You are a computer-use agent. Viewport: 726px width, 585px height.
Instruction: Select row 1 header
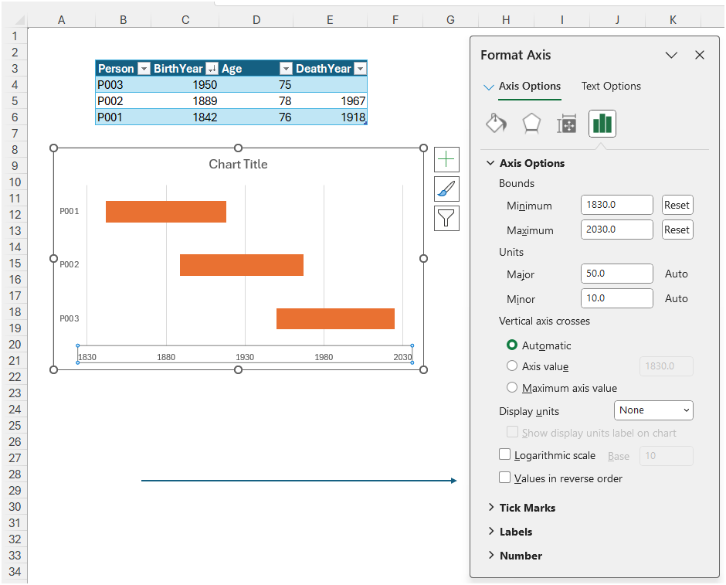tap(15, 36)
